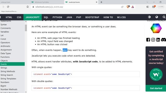This screenshot has height=93, width=166.
Task: Open W3Schools LinkedIn icon
Action: click(158, 40)
